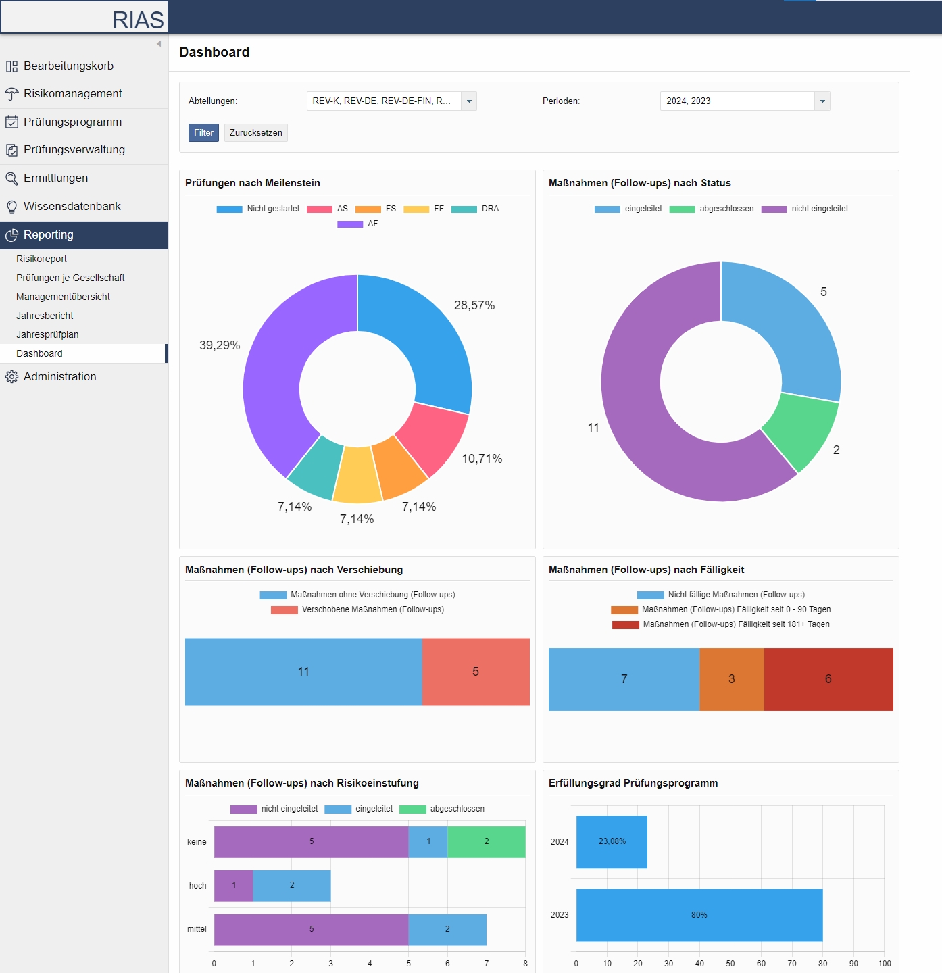Open Prüfungen je Gesellschaft report
Viewport: 942px width, 973px height.
click(70, 278)
